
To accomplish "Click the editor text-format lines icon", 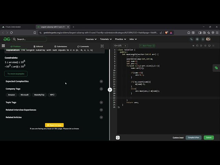I will 193,46.
